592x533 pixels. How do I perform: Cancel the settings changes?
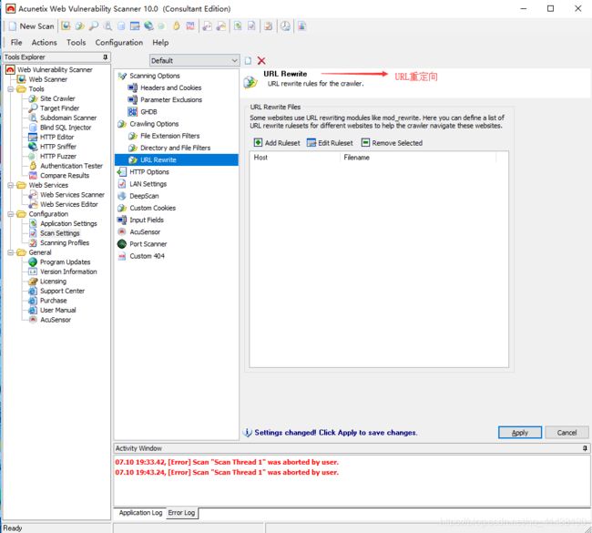tap(566, 433)
